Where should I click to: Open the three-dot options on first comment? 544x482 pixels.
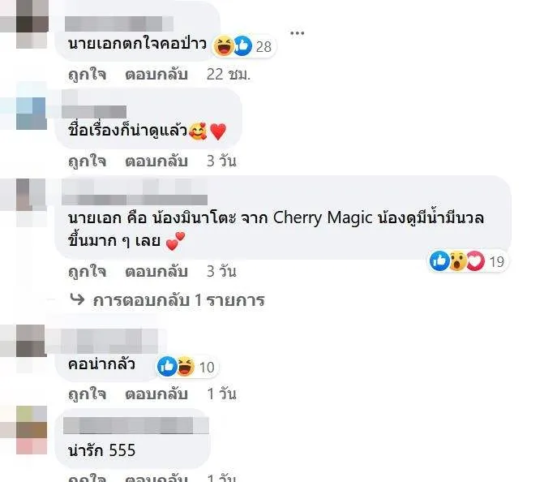click(x=297, y=33)
